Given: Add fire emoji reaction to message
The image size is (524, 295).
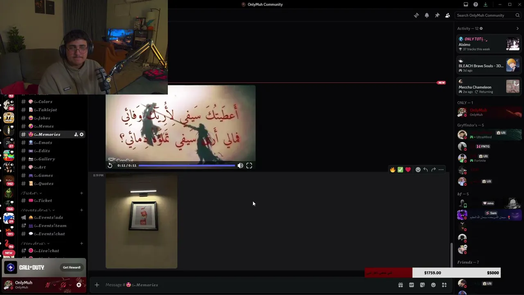Looking at the screenshot, I should tap(393, 170).
